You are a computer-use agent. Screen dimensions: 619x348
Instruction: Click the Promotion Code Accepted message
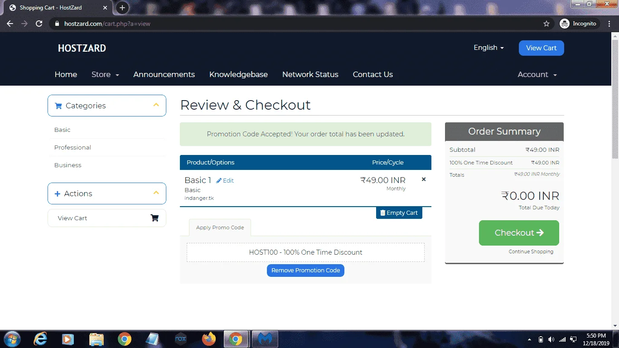click(x=305, y=134)
